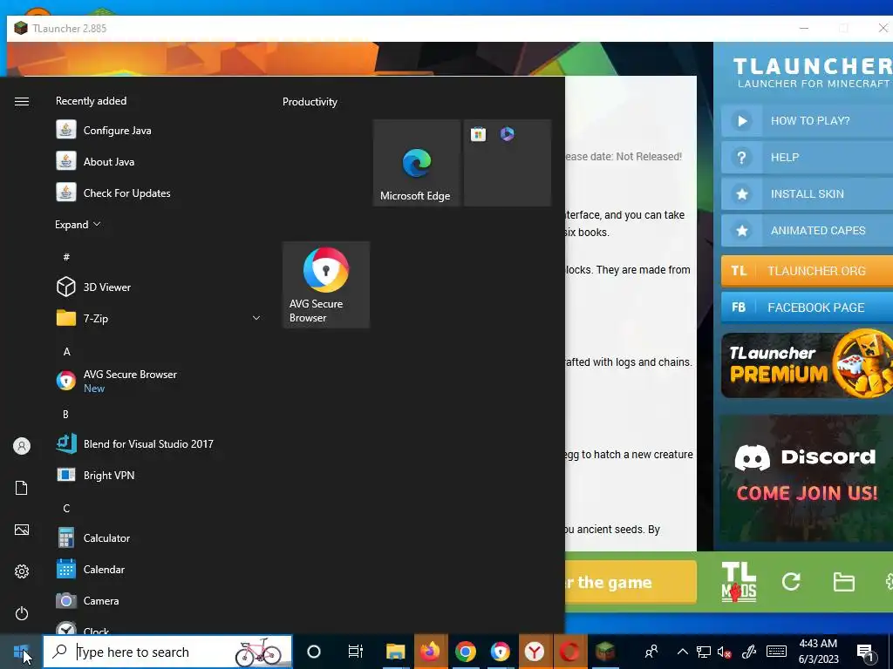
Task: Click the Productivity group title
Action: tap(310, 102)
